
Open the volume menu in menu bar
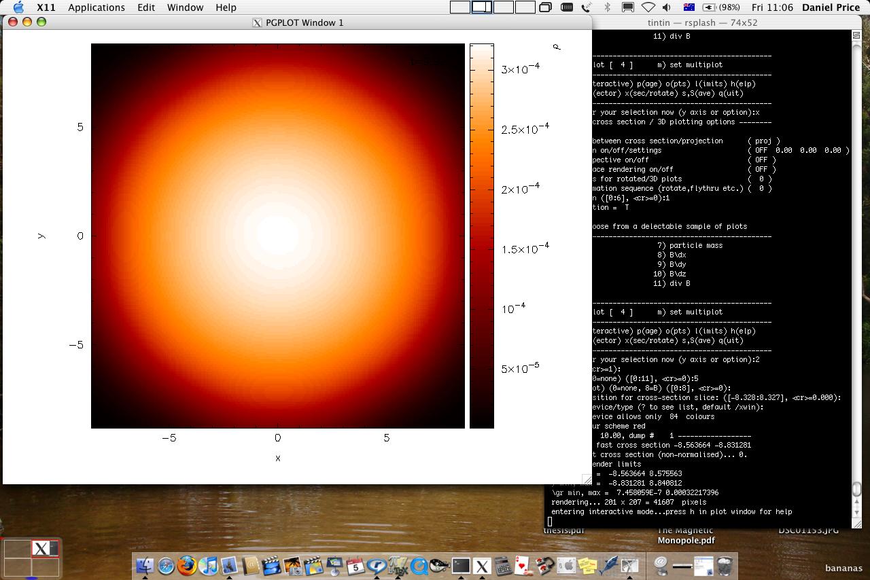pos(667,7)
